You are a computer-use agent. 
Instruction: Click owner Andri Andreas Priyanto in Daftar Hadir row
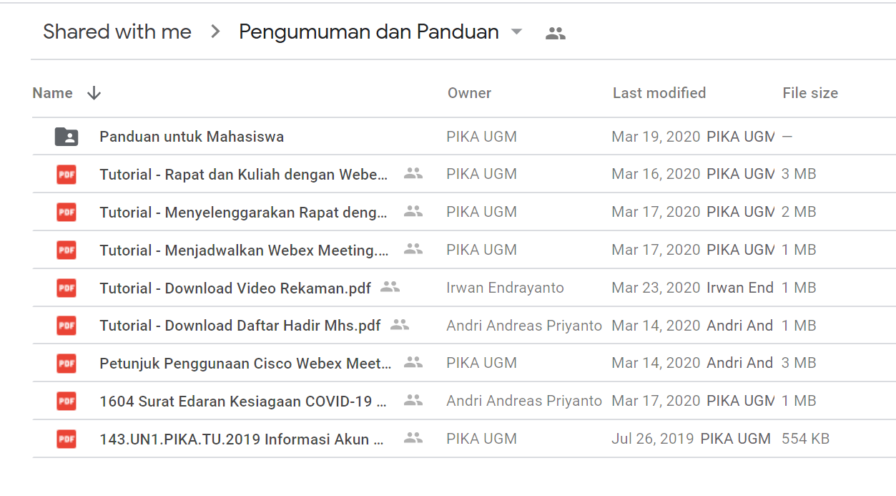(x=524, y=326)
